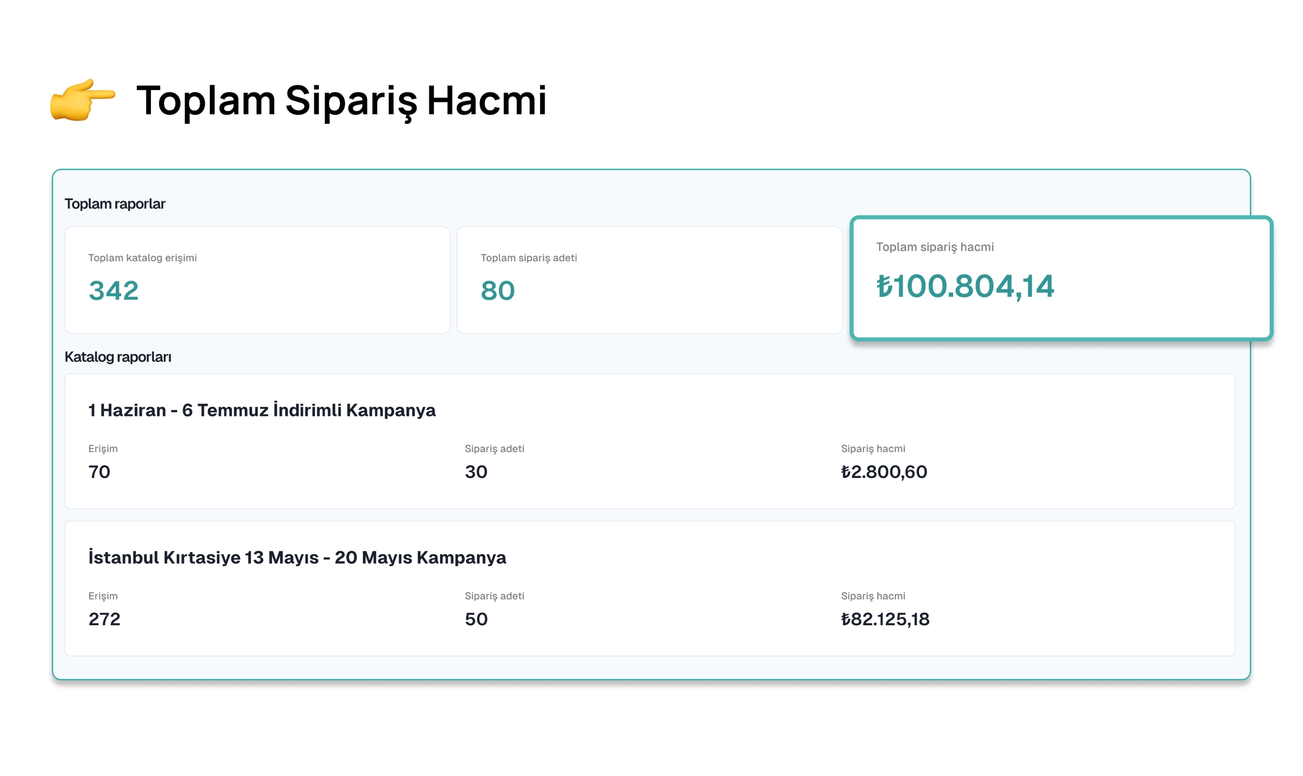The image size is (1303, 776).
Task: Click the Toplam Sipariş Hacmi heading
Action: pos(341,101)
